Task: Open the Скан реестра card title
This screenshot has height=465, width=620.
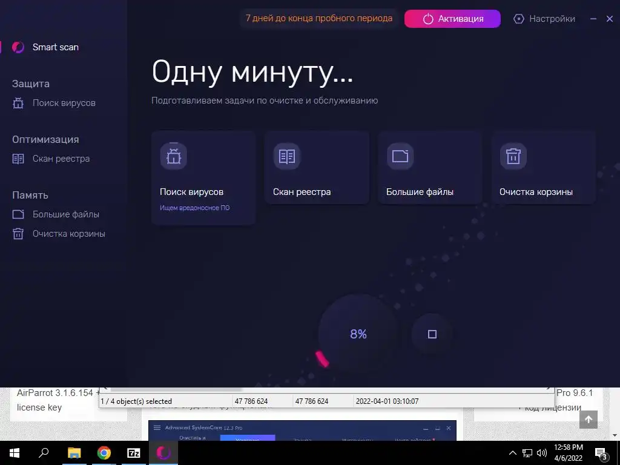Action: (x=302, y=192)
